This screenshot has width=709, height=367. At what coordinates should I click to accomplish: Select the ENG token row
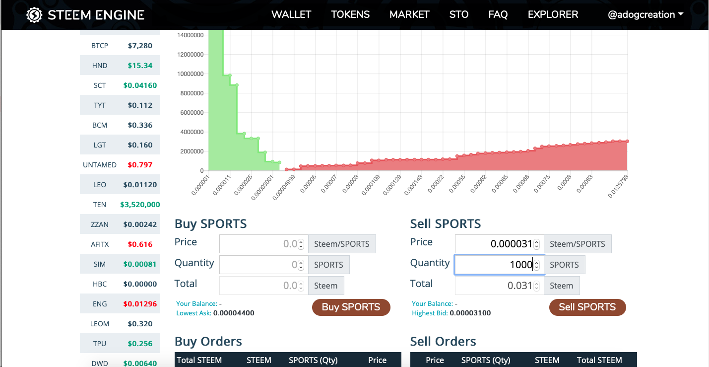coord(120,304)
